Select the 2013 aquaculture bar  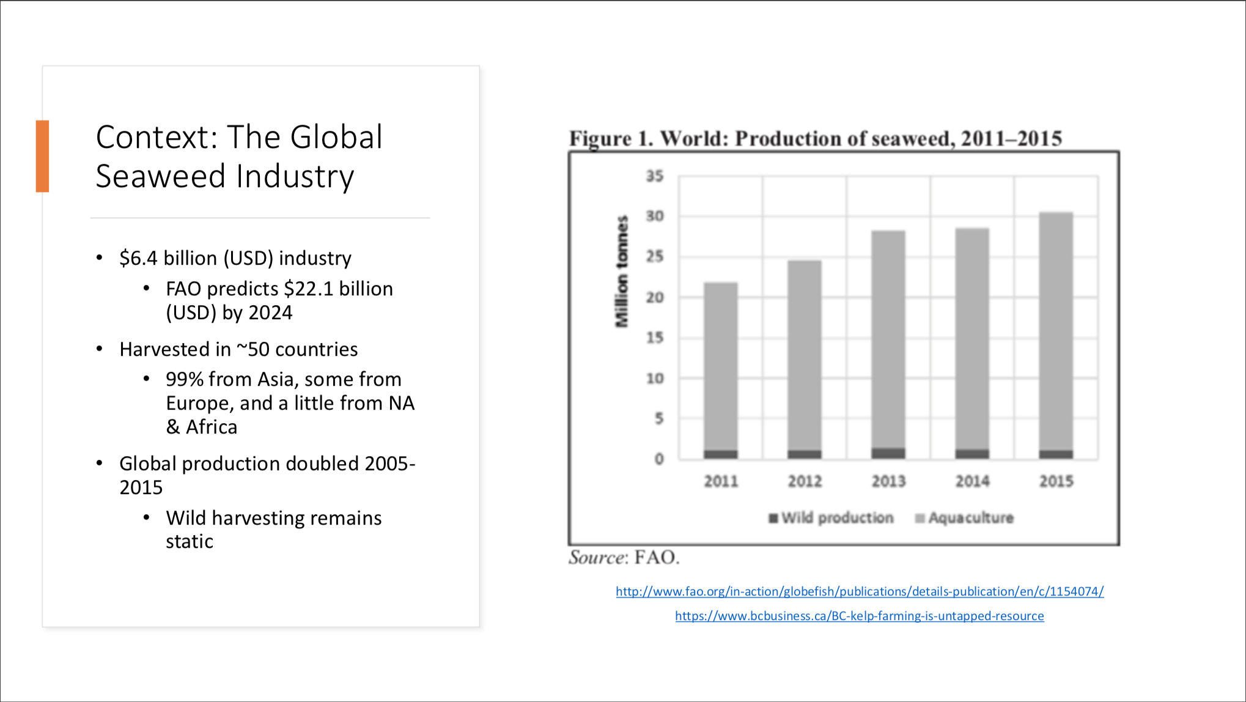point(888,339)
